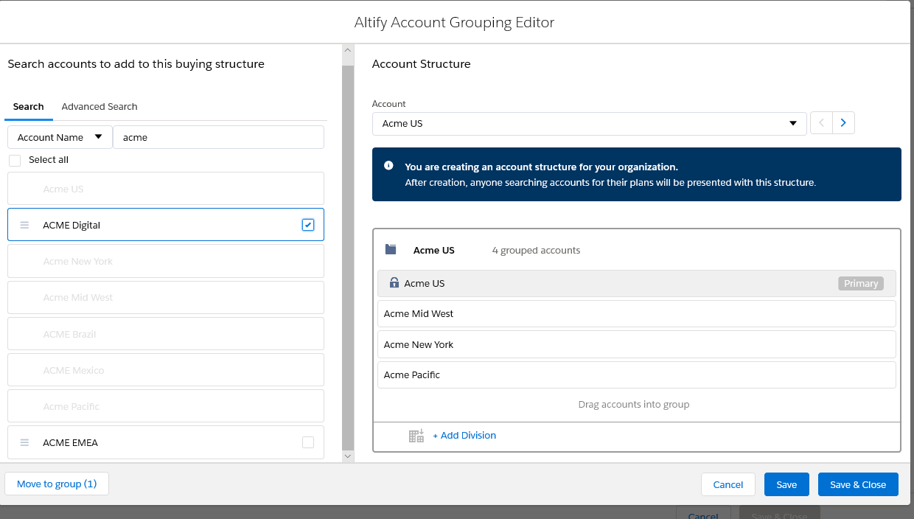This screenshot has width=914, height=519.
Task: Click the greyed ACME Brazil search result
Action: [x=166, y=334]
